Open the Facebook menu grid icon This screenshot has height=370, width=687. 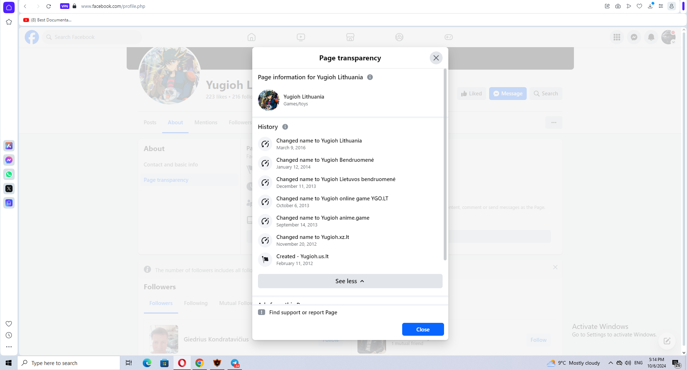point(617,37)
